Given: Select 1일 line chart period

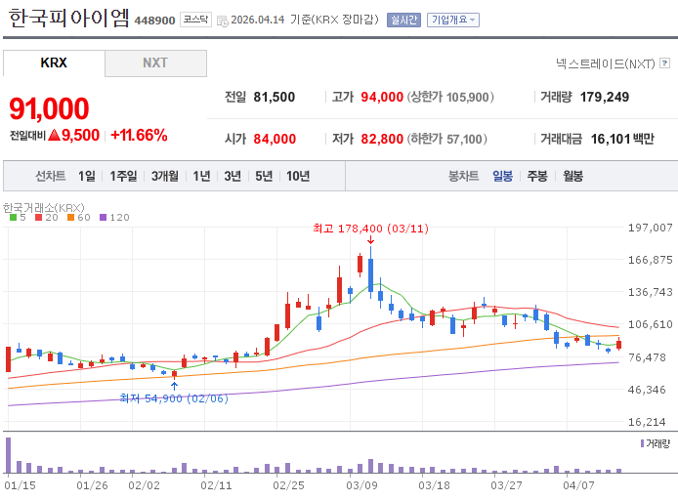Looking at the screenshot, I should coord(87,176).
